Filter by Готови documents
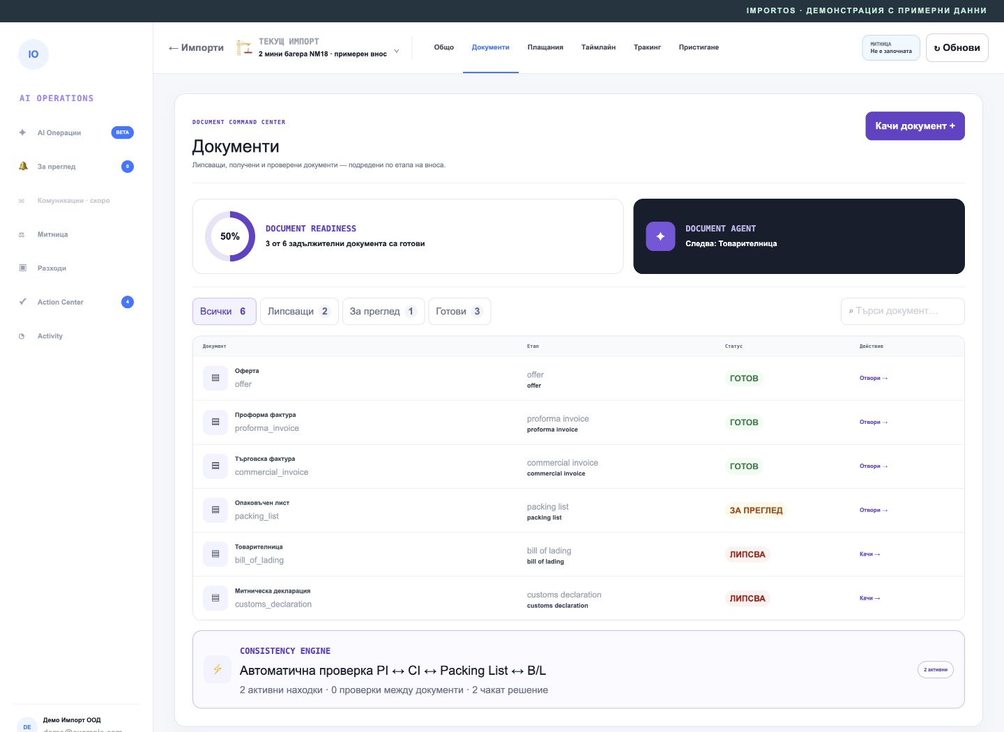The height and width of the screenshot is (732, 1004). [x=459, y=312]
